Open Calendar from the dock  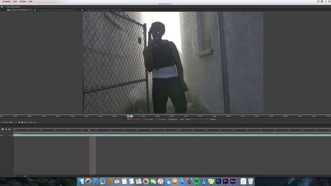click(x=117, y=181)
